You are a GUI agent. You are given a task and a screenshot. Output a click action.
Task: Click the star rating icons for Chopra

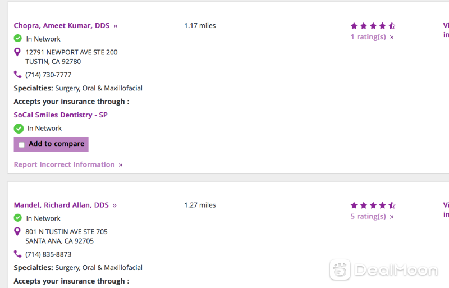[x=373, y=26]
